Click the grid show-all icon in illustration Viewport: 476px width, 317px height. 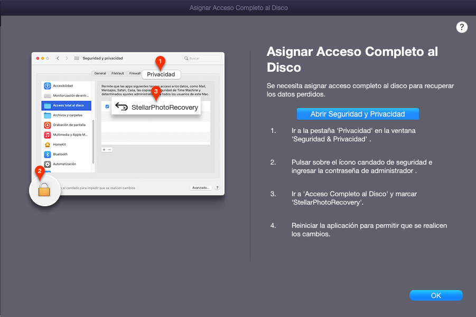pos(77,58)
